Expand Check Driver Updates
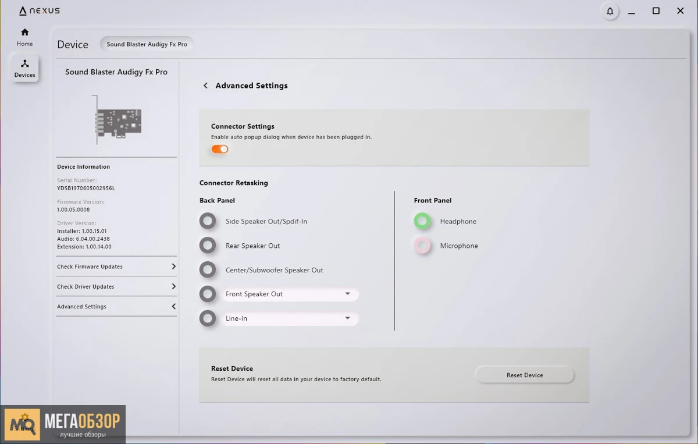 [116, 286]
